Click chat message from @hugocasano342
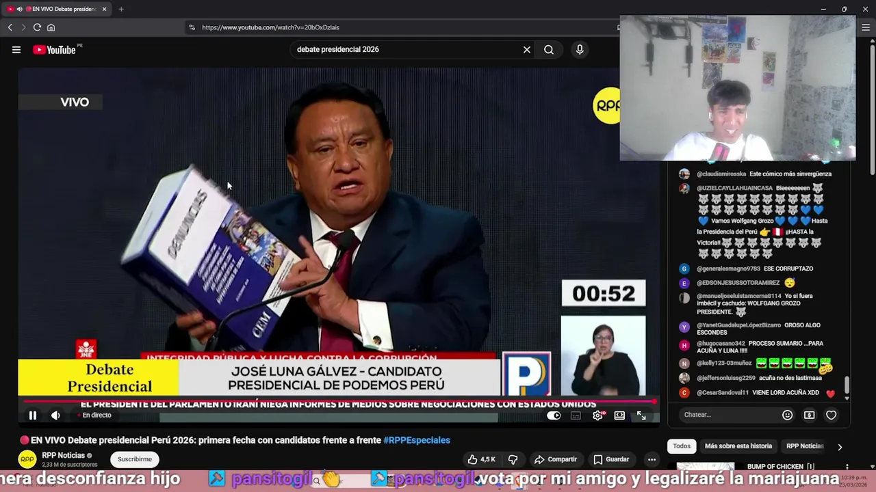Screen dimensions: 876x492 [760, 346]
